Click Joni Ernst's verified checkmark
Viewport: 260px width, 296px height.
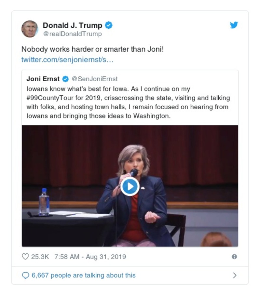click(66, 79)
